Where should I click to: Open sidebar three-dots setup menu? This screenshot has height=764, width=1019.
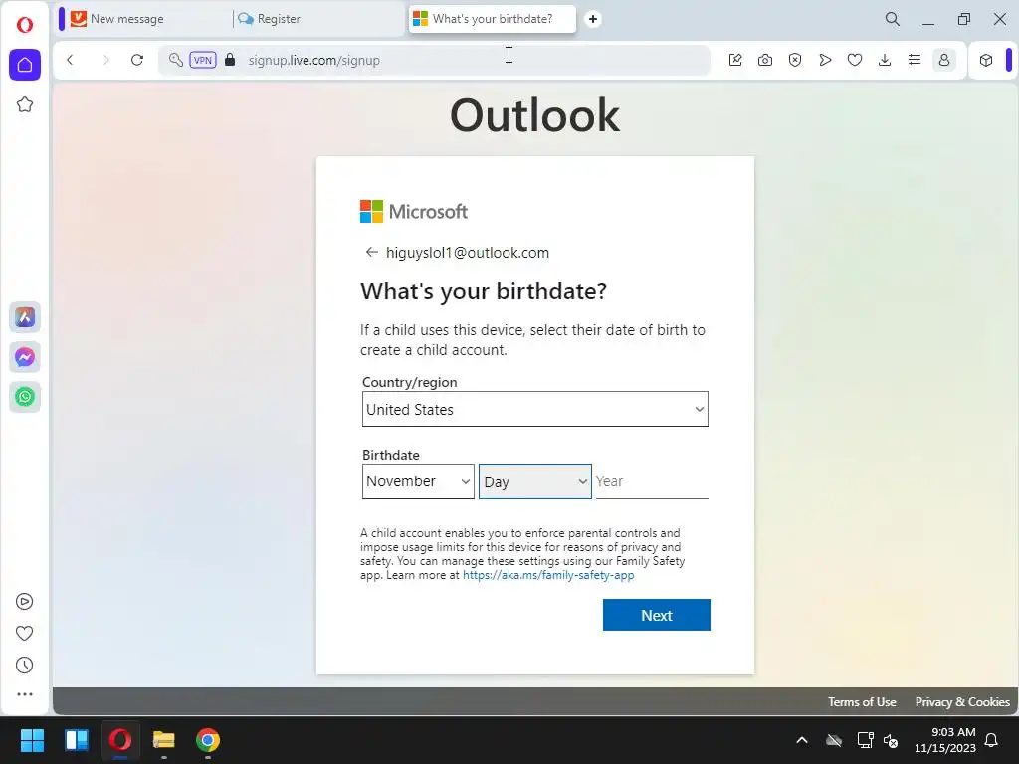(24, 694)
